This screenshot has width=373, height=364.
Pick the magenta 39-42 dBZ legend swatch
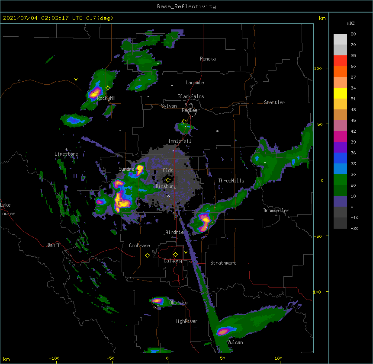(x=340, y=136)
